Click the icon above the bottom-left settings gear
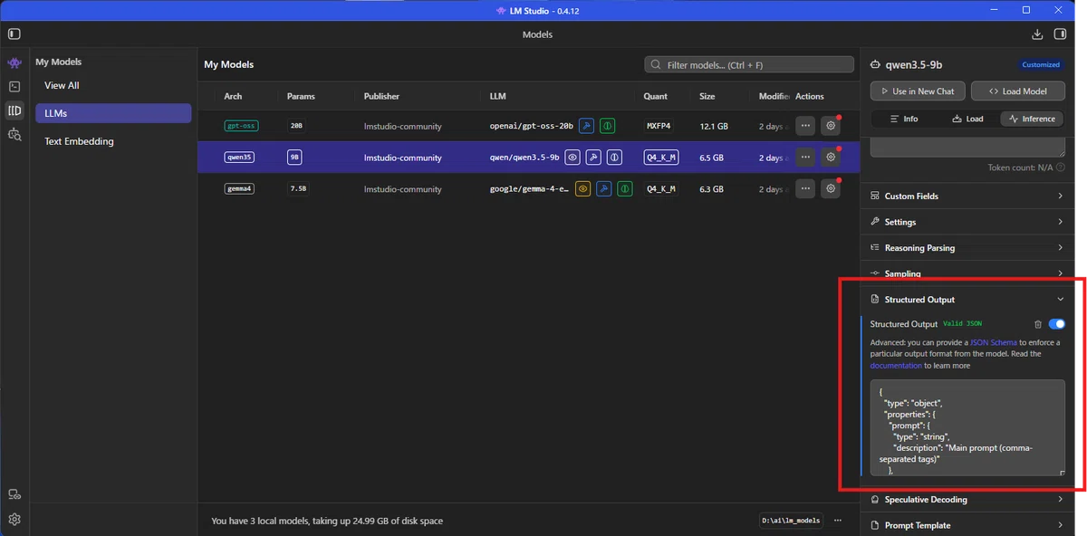This screenshot has width=1087, height=536. point(14,494)
